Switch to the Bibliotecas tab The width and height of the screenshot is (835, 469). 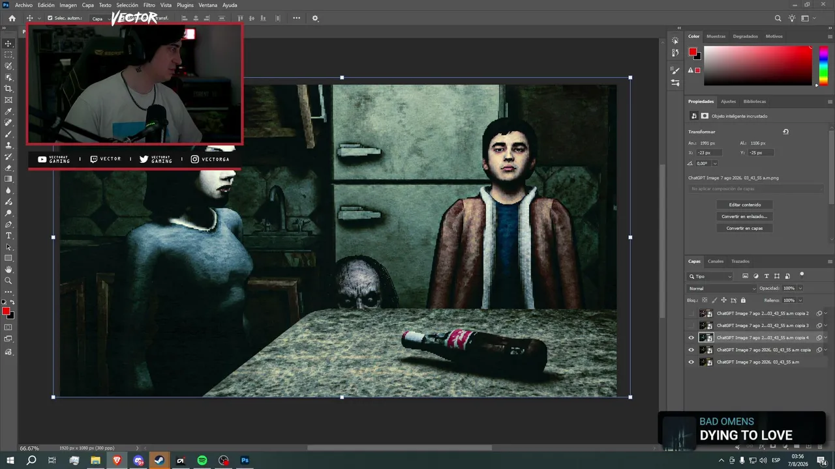[x=755, y=102]
